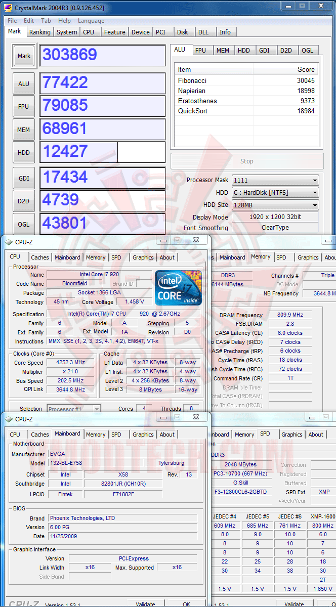Open the Help menu in CrystalMark
Viewport: 336px width, 607px height.
click(x=64, y=21)
